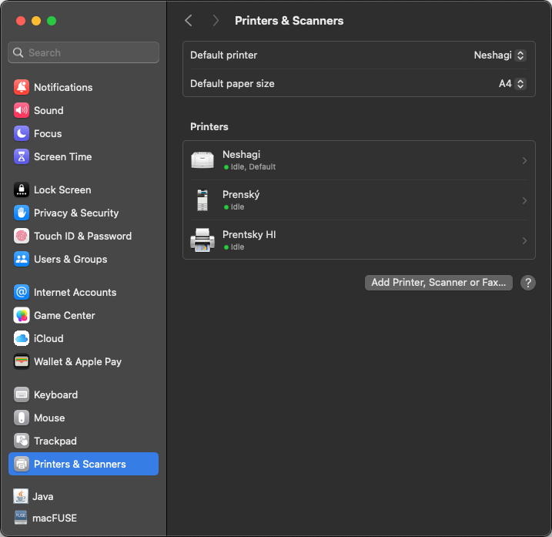Select Game Center label
The width and height of the screenshot is (552, 537).
65,315
